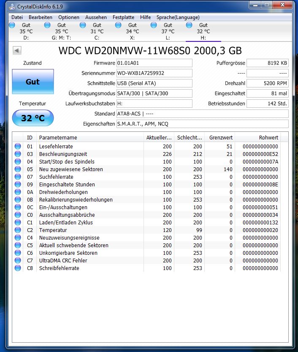This screenshot has width=298, height=352.
Task: Click the Rohwert column header
Action: pos(257,138)
